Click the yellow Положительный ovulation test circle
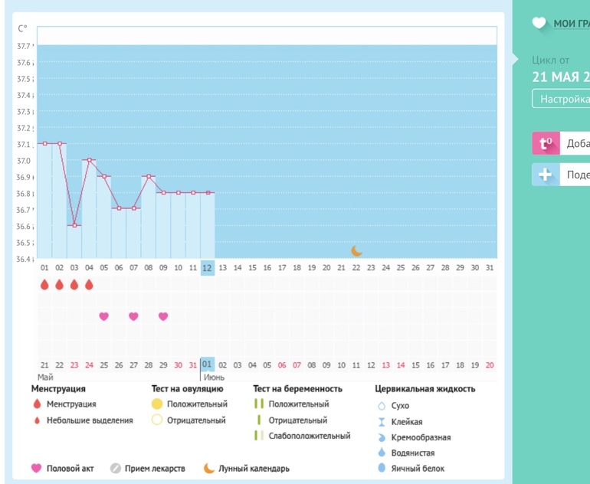The width and height of the screenshot is (590, 484). (x=157, y=404)
